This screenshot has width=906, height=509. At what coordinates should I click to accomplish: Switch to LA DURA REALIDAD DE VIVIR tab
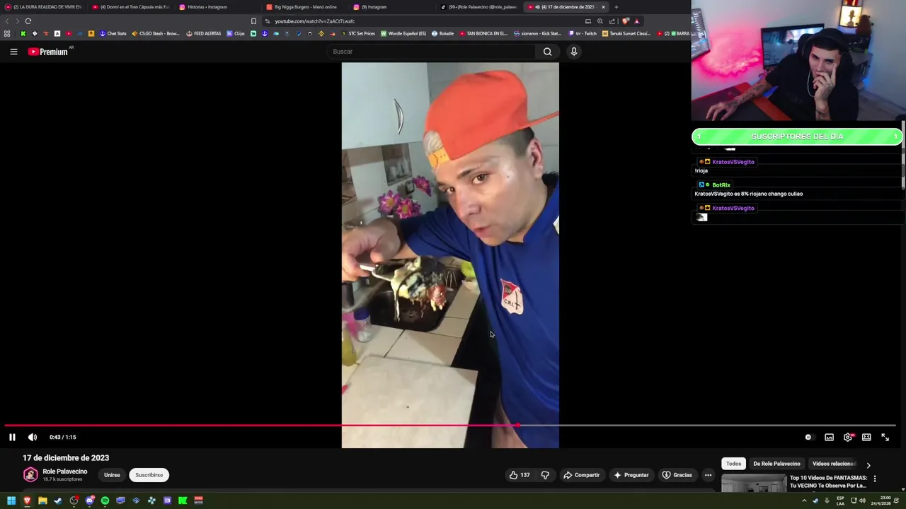pyautogui.click(x=44, y=7)
